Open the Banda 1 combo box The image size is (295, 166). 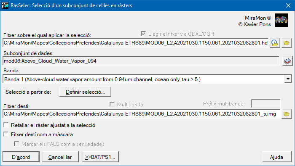click(147, 79)
